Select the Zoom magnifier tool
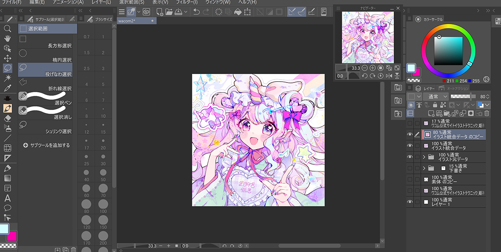 (7, 28)
